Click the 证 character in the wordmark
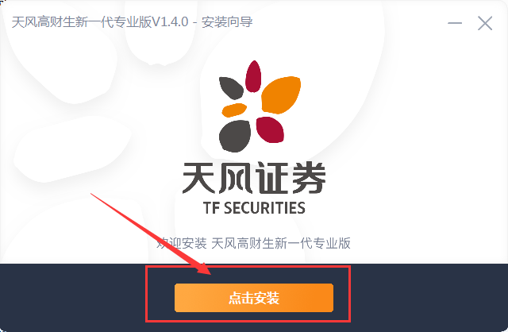 [x=271, y=178]
